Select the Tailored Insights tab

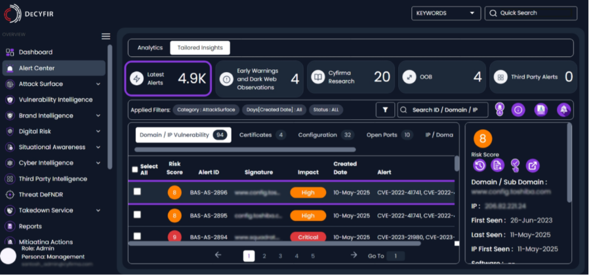point(200,48)
